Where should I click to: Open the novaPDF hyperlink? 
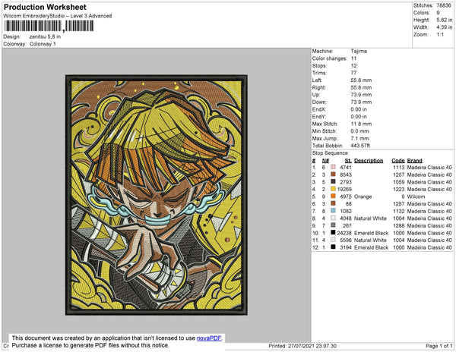point(209,338)
